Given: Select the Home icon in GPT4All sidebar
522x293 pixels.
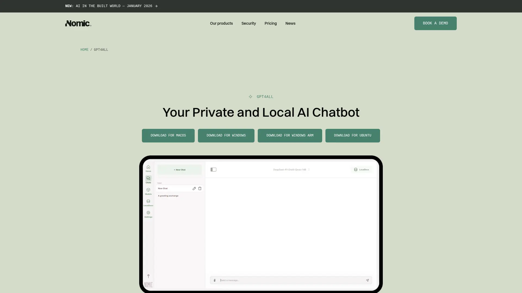Looking at the screenshot, I should click(x=148, y=168).
